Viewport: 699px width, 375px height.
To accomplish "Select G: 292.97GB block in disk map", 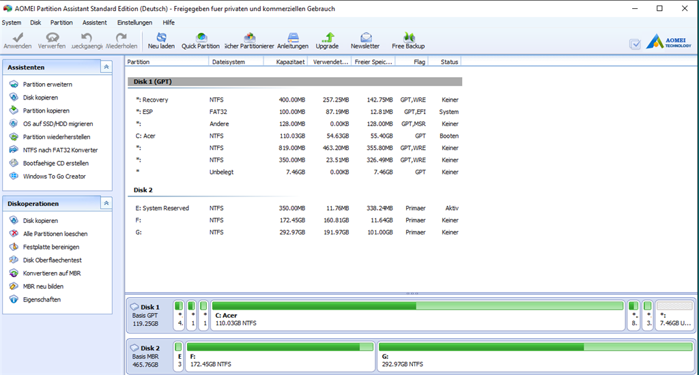I will pos(535,357).
